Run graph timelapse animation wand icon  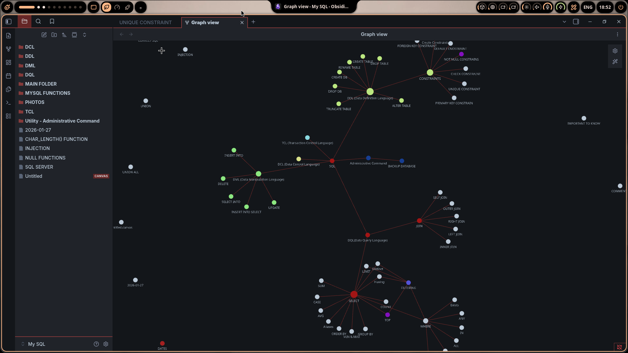coord(615,61)
